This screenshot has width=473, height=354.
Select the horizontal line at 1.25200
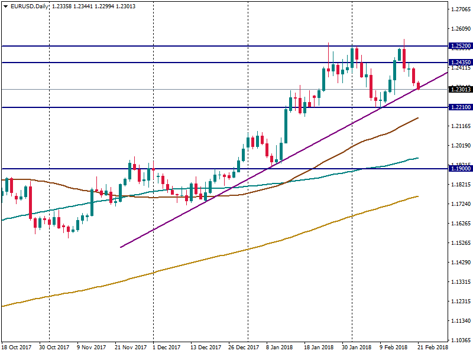(177, 46)
